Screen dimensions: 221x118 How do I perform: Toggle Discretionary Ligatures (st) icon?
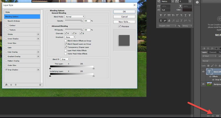tap(169, 21)
